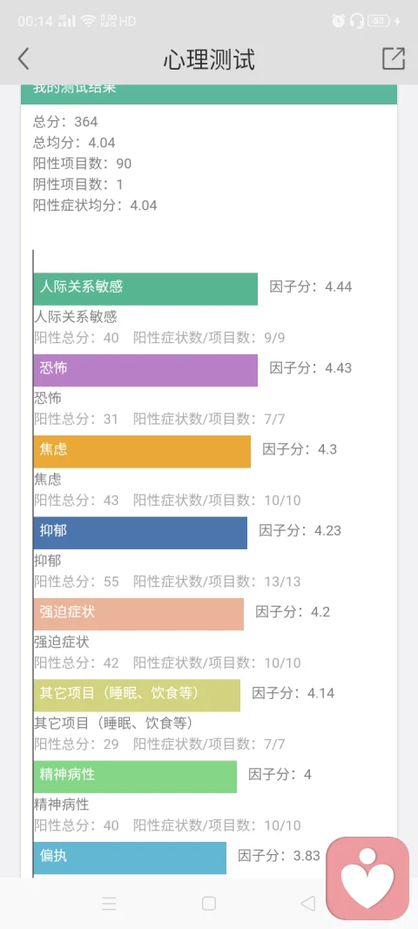Tap the 心理测试 page title
The width and height of the screenshot is (418, 929).
click(209, 59)
